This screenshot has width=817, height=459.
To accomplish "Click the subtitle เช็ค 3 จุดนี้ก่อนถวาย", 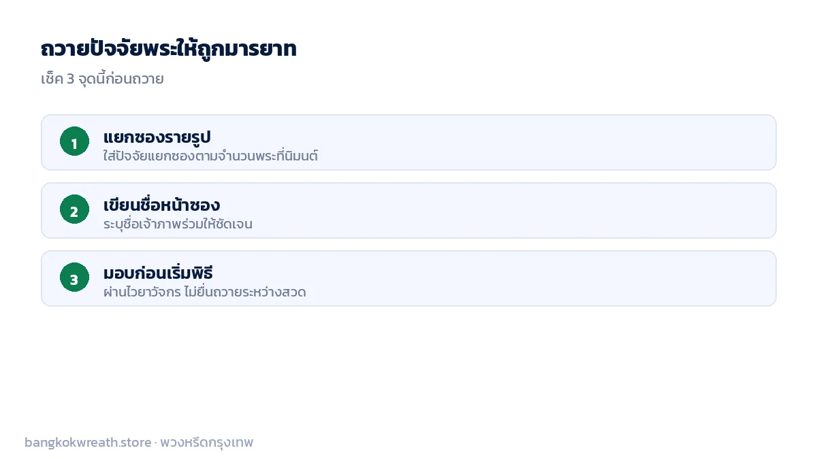I will [102, 79].
